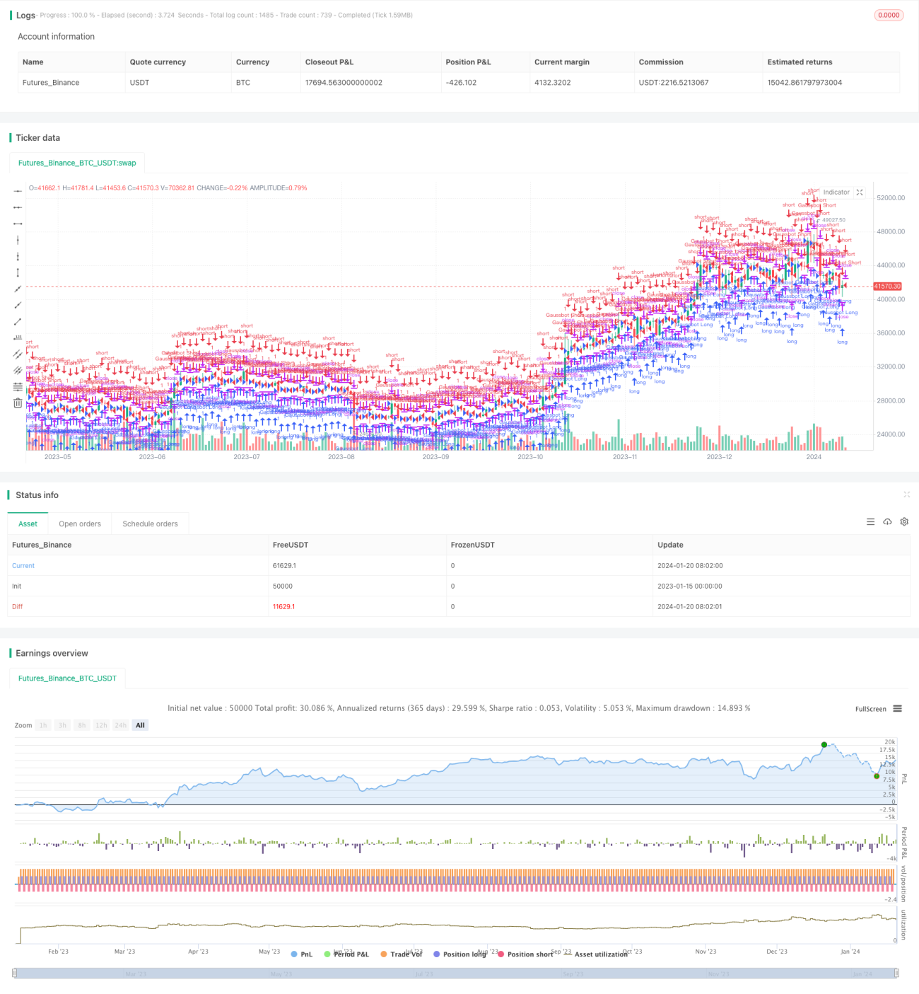
Task: Select the All zoom range button
Action: (x=140, y=725)
